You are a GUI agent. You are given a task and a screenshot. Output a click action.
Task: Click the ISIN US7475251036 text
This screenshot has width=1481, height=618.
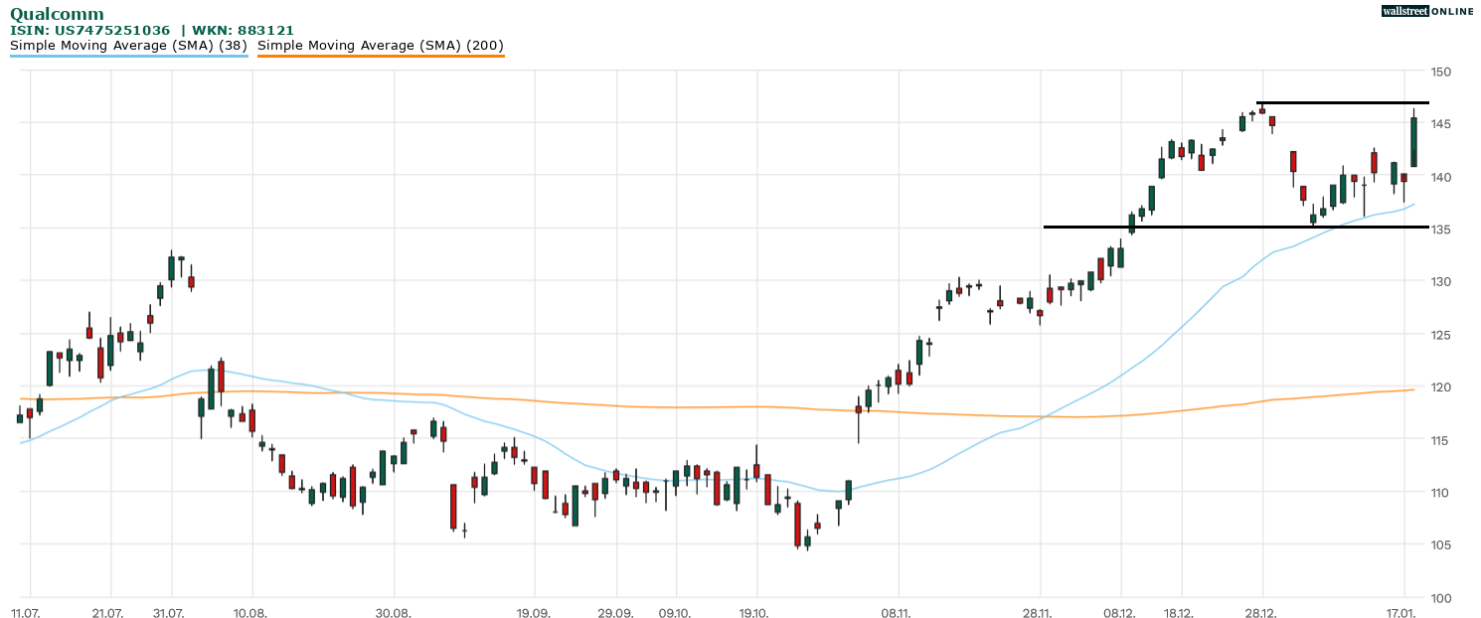click(89, 31)
